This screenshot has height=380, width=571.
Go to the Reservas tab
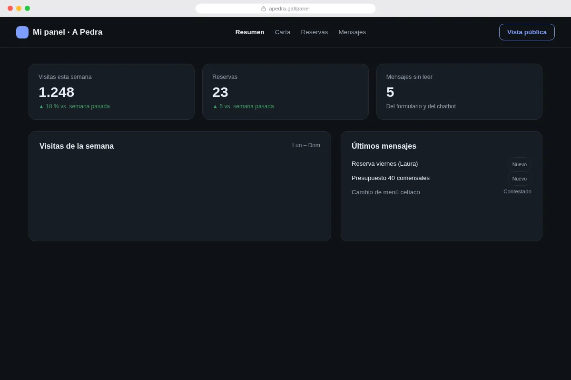(315, 32)
